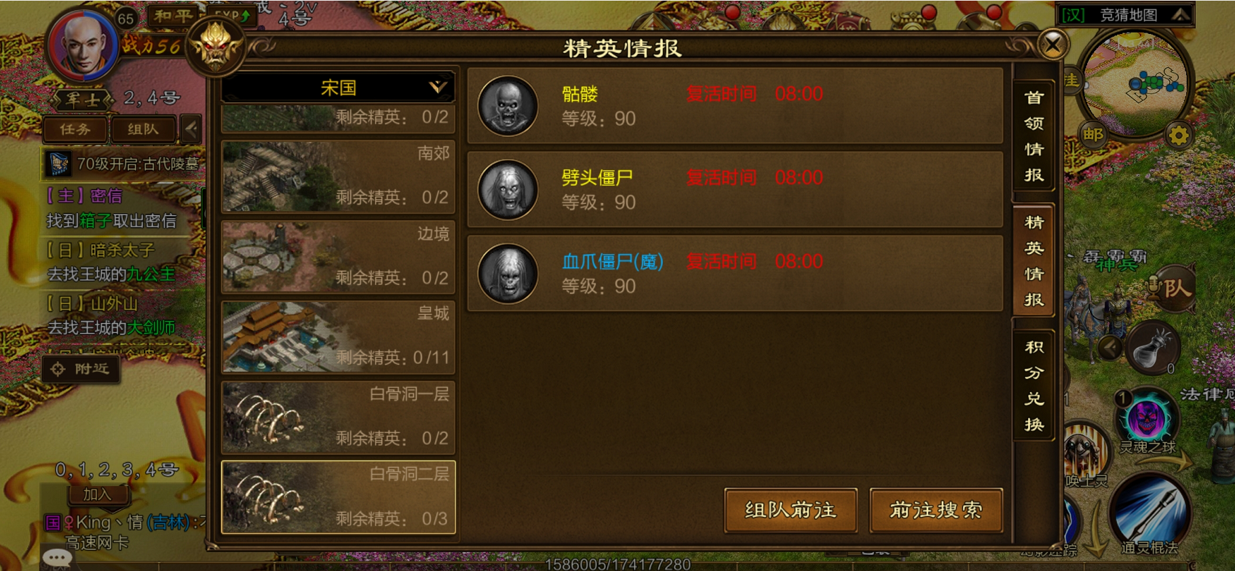Collapse the quest panel with the arrow
This screenshot has height=571, width=1235.
click(191, 128)
